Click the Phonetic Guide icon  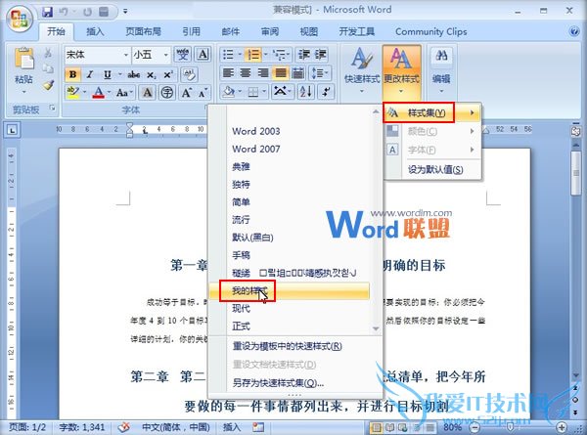point(182,55)
